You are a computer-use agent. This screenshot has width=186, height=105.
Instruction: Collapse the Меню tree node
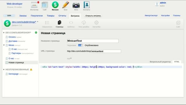4,45
